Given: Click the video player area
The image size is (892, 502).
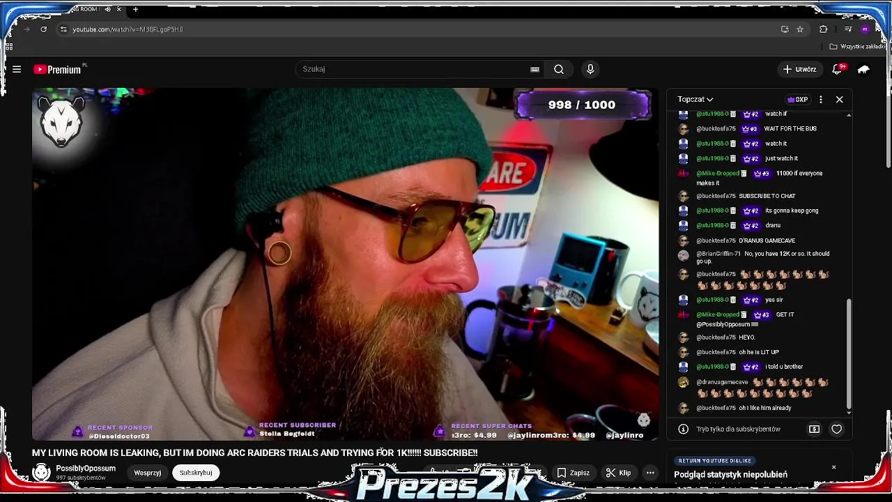Looking at the screenshot, I should (345, 264).
